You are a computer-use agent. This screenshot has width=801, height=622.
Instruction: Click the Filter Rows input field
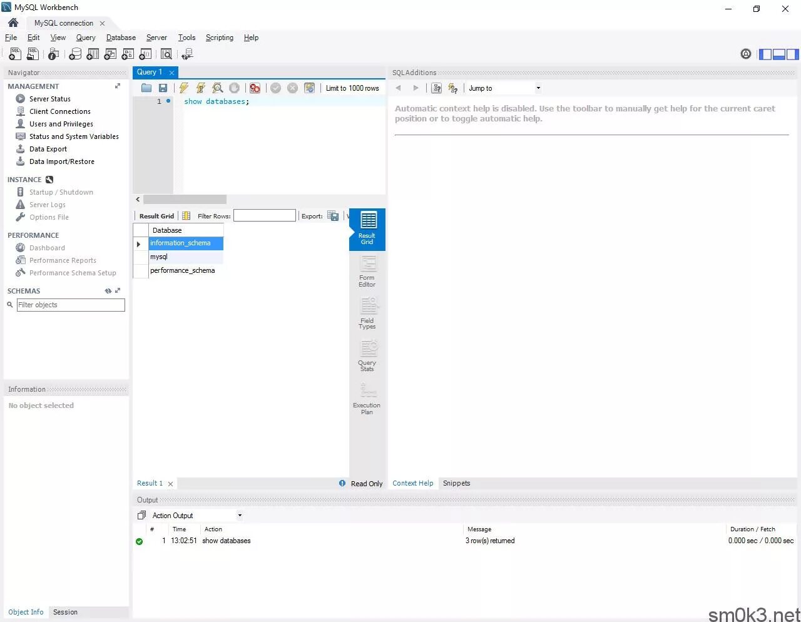point(264,216)
